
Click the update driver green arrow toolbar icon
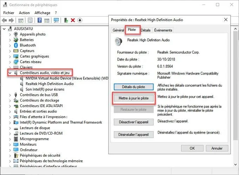66,20
